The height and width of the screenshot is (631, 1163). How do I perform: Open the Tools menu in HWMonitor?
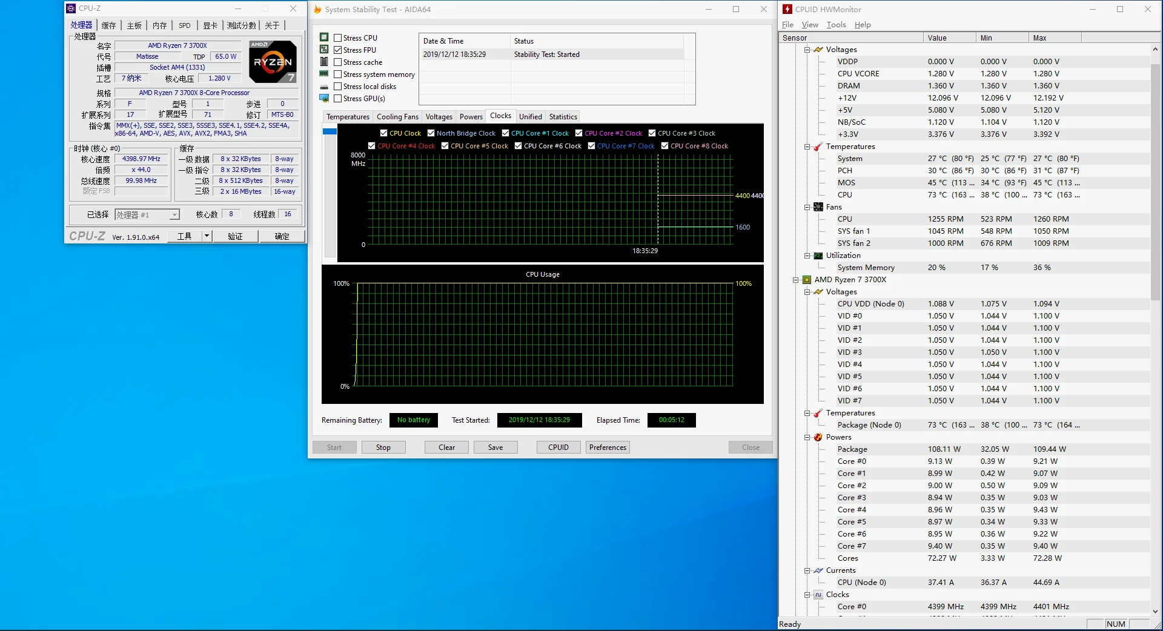pyautogui.click(x=836, y=25)
